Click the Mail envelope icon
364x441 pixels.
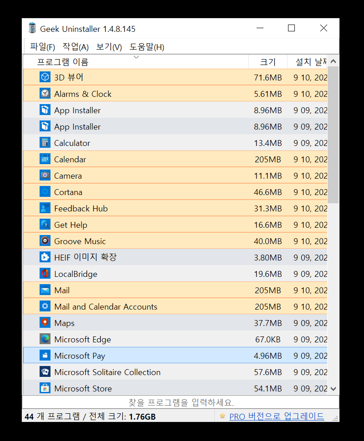(x=45, y=290)
